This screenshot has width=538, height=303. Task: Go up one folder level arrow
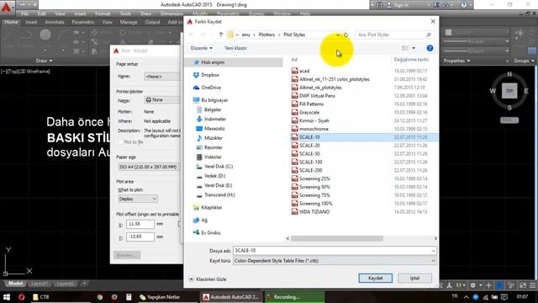click(221, 35)
